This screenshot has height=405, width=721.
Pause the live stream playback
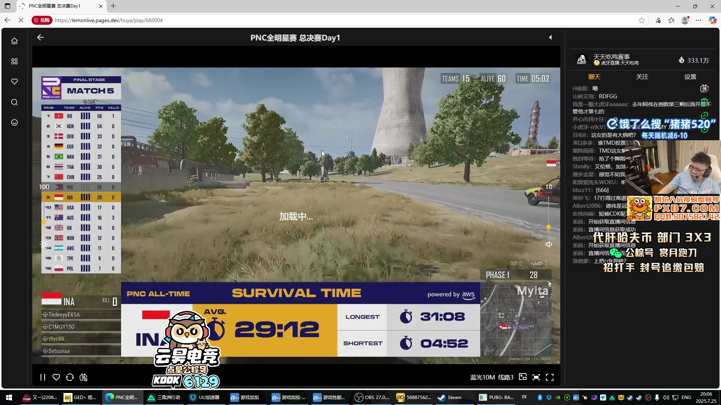click(43, 377)
